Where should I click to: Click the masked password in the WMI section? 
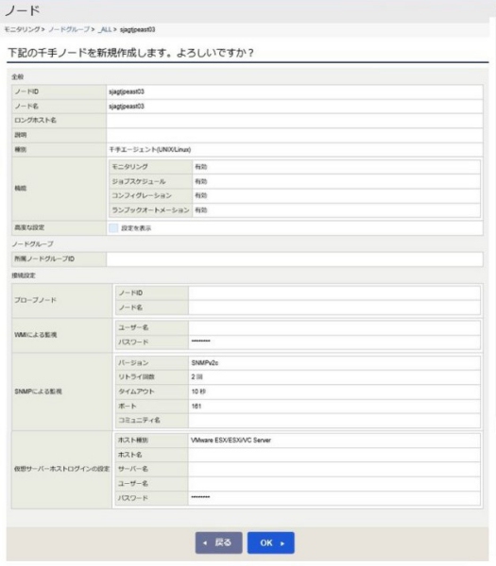(200, 341)
